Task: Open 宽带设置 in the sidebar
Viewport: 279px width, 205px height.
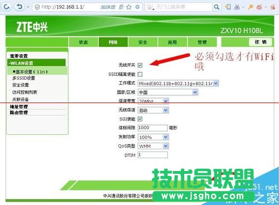Action: 19,56
